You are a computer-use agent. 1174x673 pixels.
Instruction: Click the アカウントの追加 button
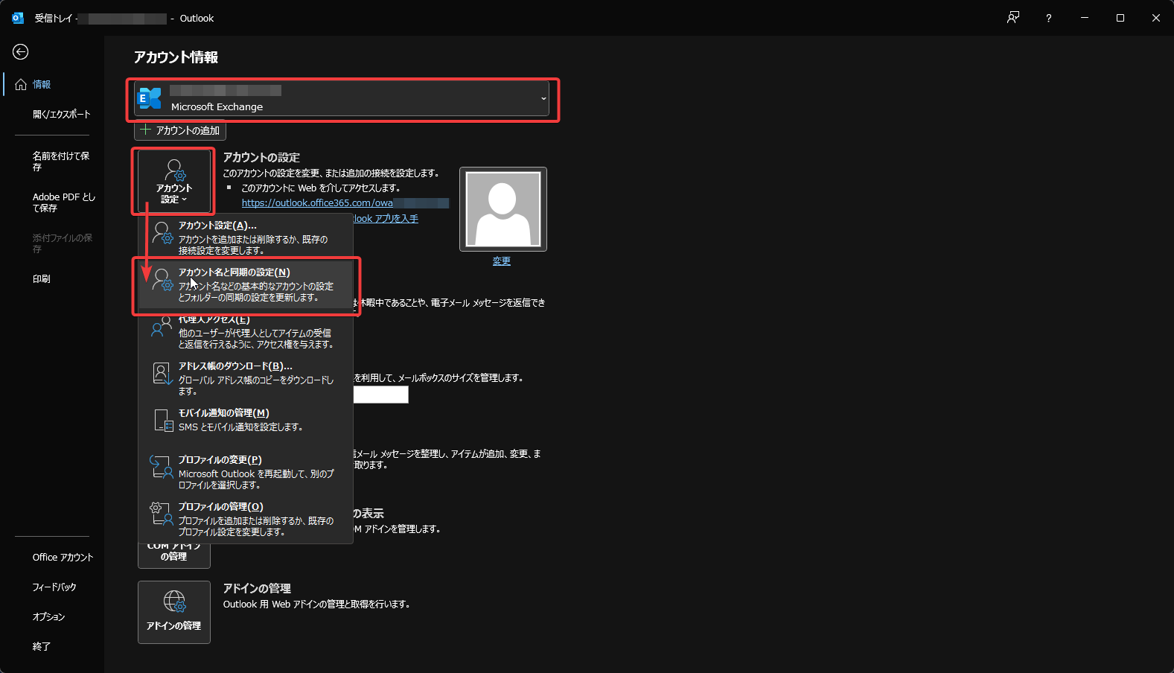[x=180, y=130]
